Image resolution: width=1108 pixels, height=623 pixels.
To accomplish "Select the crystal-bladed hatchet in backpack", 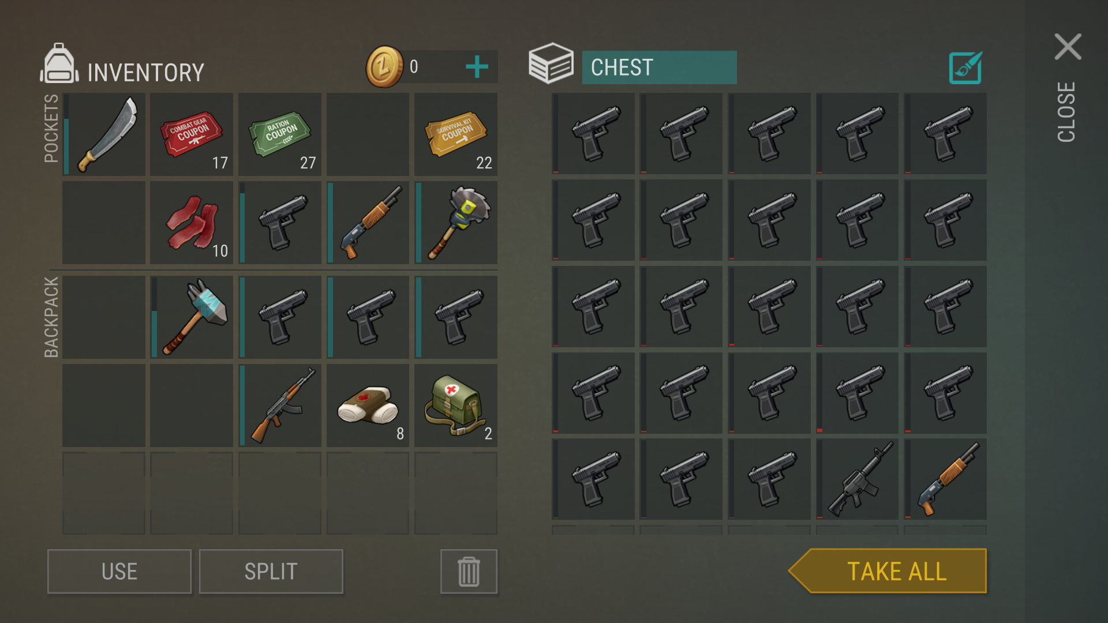I will [192, 317].
